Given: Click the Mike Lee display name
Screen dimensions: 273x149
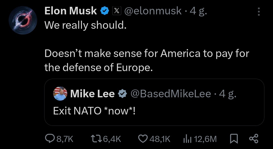Looking at the screenshot, I should pyautogui.click(x=92, y=94).
